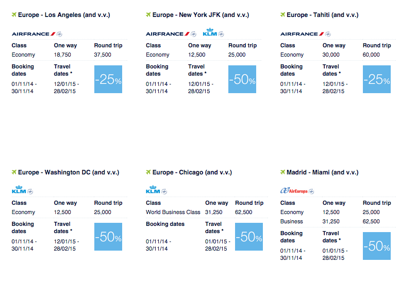Click the -25% discount badge for Los Angeles
The image size is (417, 282).
point(108,79)
